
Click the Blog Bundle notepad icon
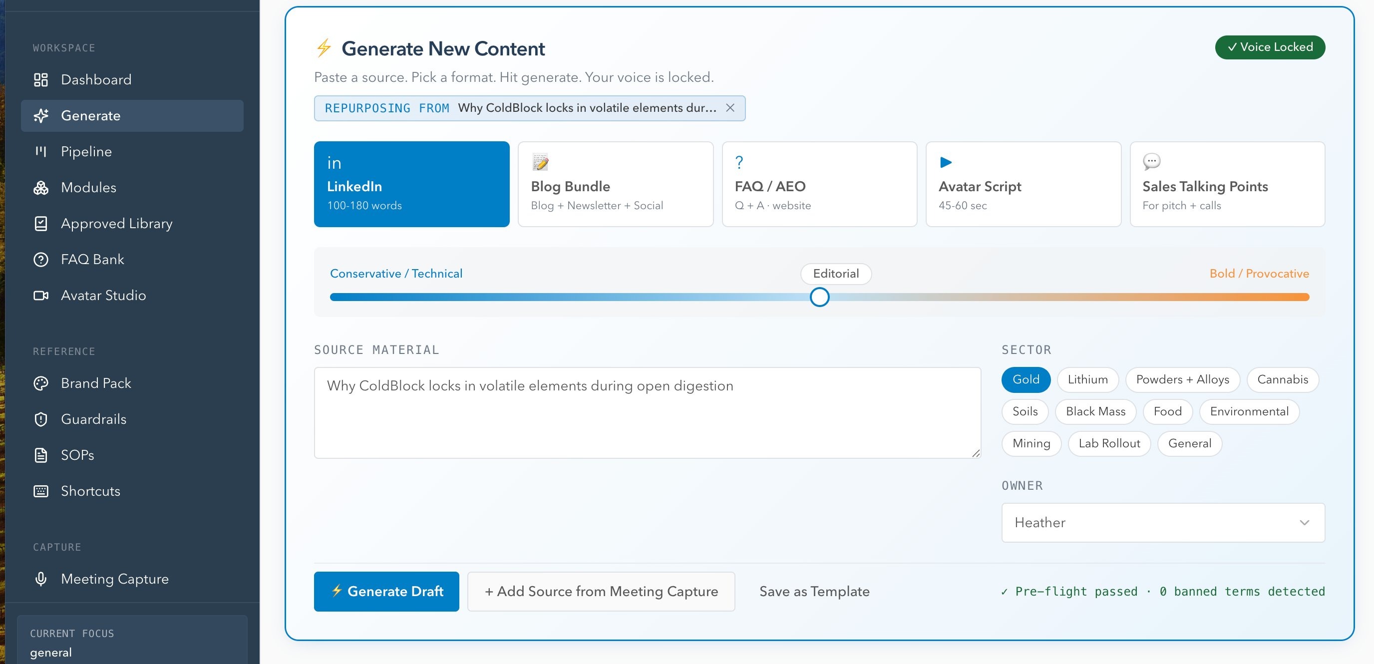coord(540,162)
